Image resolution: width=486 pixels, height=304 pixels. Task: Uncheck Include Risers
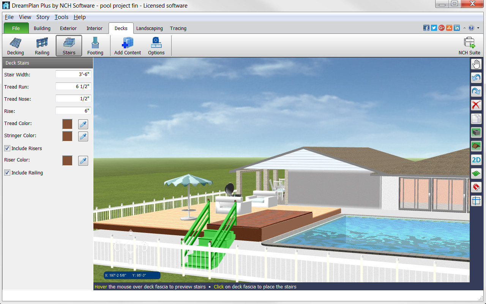pyautogui.click(x=7, y=148)
